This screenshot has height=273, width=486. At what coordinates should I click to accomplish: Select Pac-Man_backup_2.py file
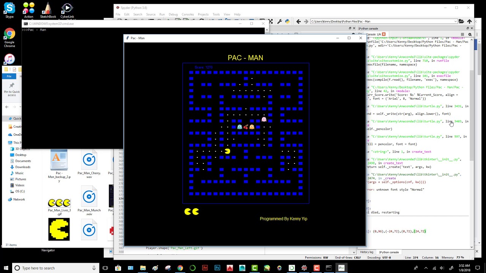[59, 166]
